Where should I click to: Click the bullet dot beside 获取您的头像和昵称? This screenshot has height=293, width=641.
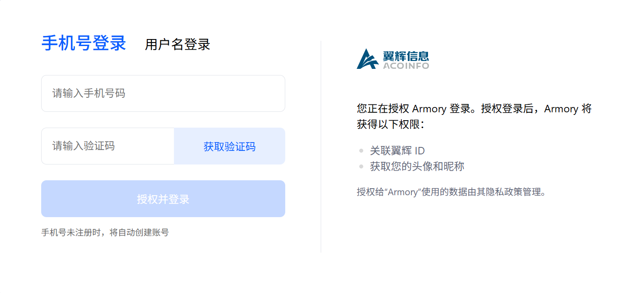[x=361, y=166]
